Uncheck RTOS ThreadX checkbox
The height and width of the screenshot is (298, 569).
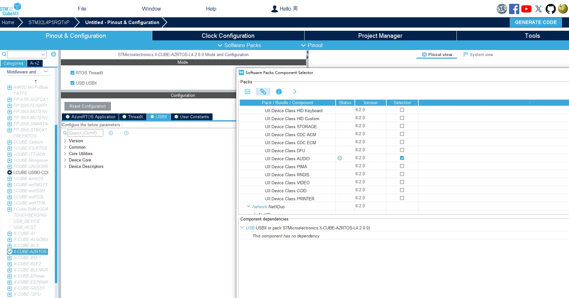point(72,73)
